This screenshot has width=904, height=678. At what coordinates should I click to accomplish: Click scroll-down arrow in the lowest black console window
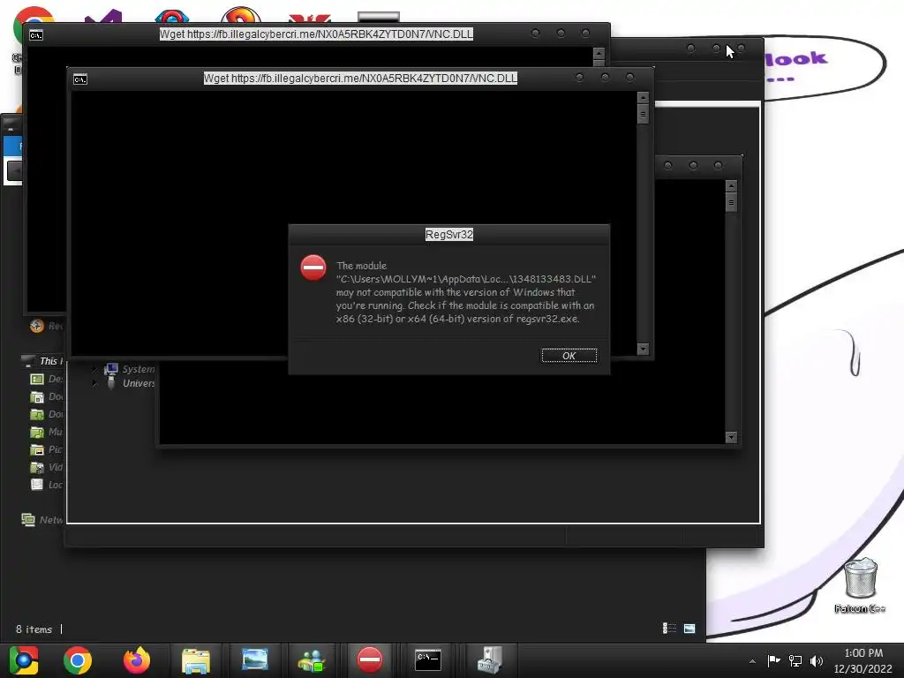coord(731,437)
